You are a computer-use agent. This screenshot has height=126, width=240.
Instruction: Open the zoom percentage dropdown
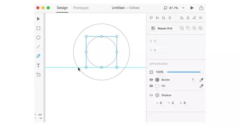(x=183, y=8)
